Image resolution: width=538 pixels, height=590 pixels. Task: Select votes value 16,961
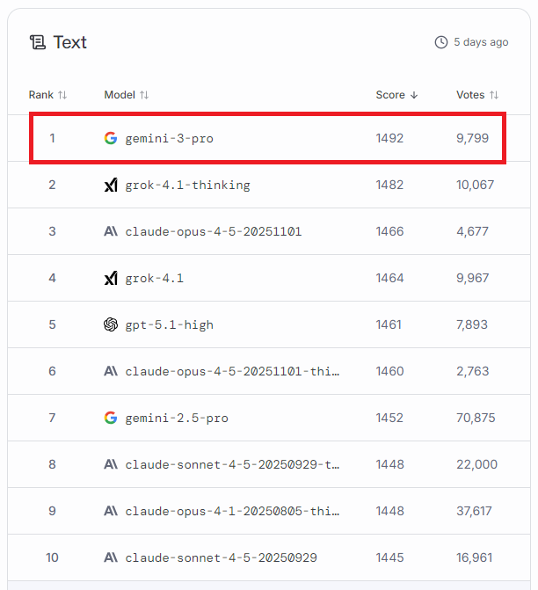tap(475, 557)
